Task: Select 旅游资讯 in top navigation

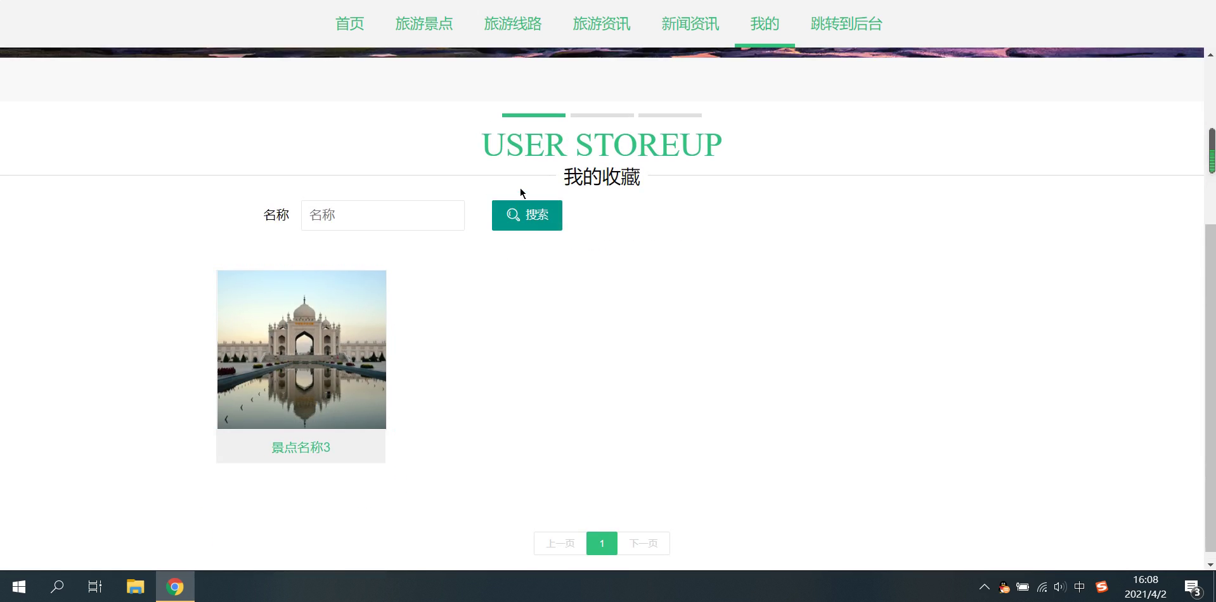Action: tap(602, 24)
